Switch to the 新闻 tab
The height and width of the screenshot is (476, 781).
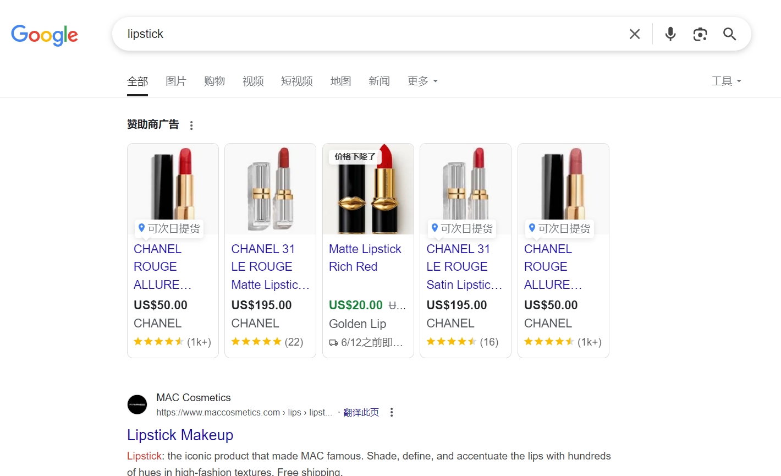(380, 81)
